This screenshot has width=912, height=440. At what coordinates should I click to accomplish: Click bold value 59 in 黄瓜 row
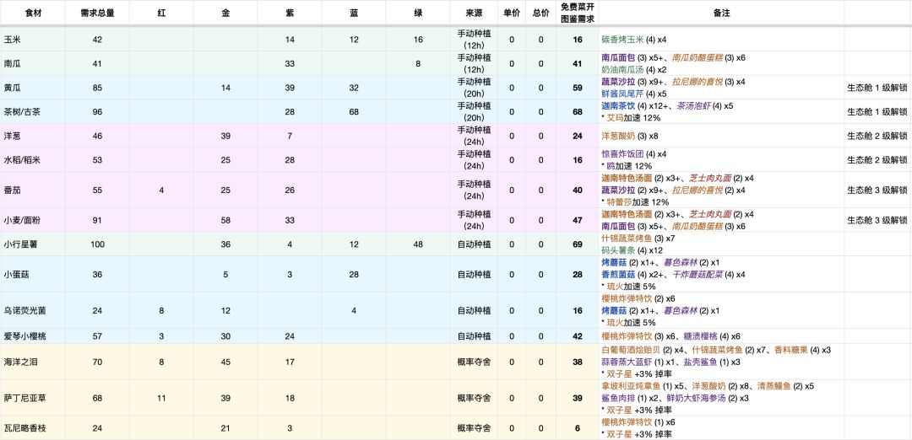pyautogui.click(x=577, y=88)
